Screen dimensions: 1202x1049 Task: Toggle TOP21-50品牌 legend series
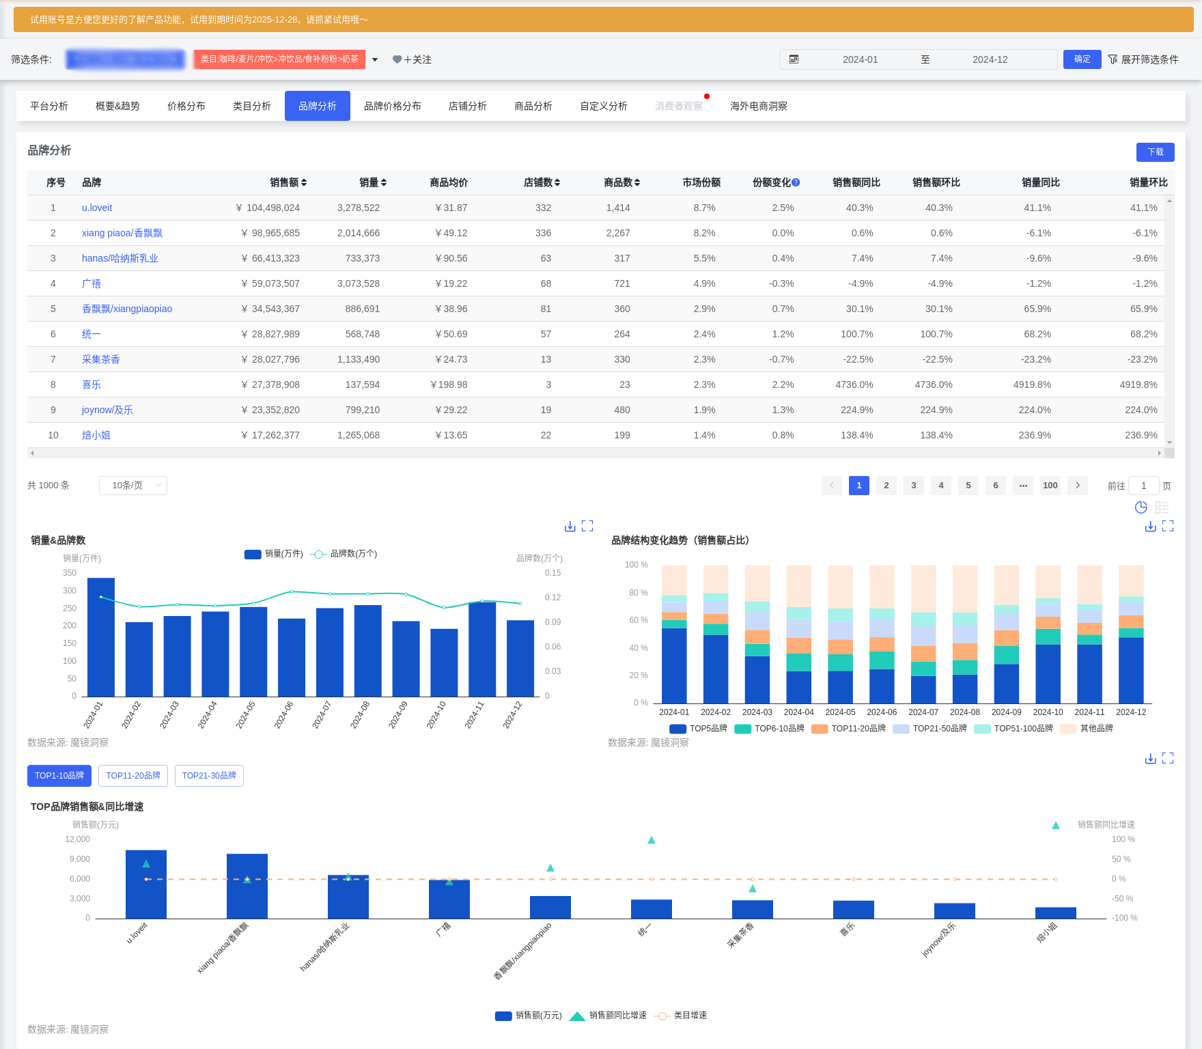(930, 729)
